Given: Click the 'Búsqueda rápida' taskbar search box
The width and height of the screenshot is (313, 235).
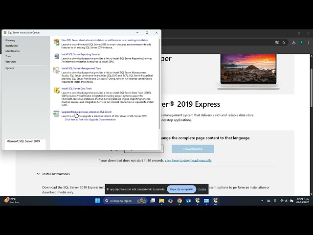Looking at the screenshot, I should [x=125, y=201].
